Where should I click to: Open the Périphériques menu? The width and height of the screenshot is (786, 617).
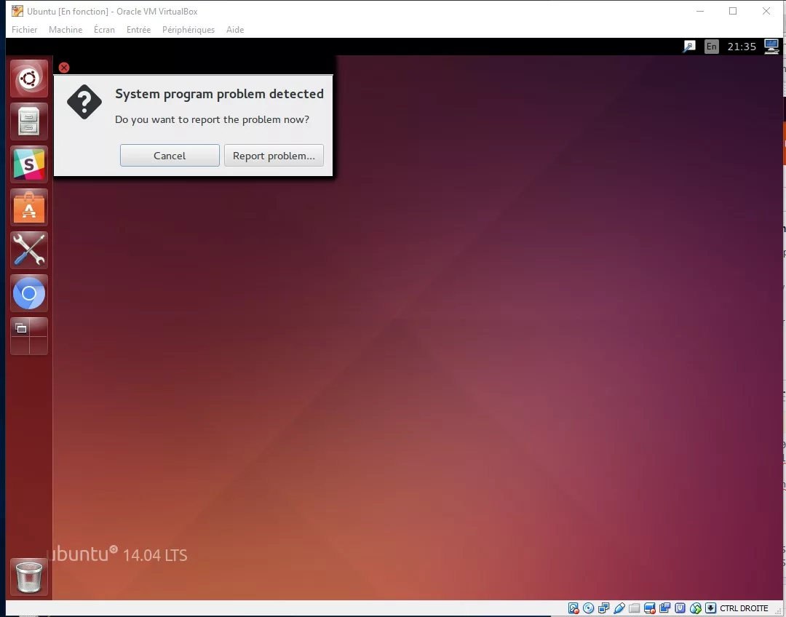pyautogui.click(x=188, y=30)
